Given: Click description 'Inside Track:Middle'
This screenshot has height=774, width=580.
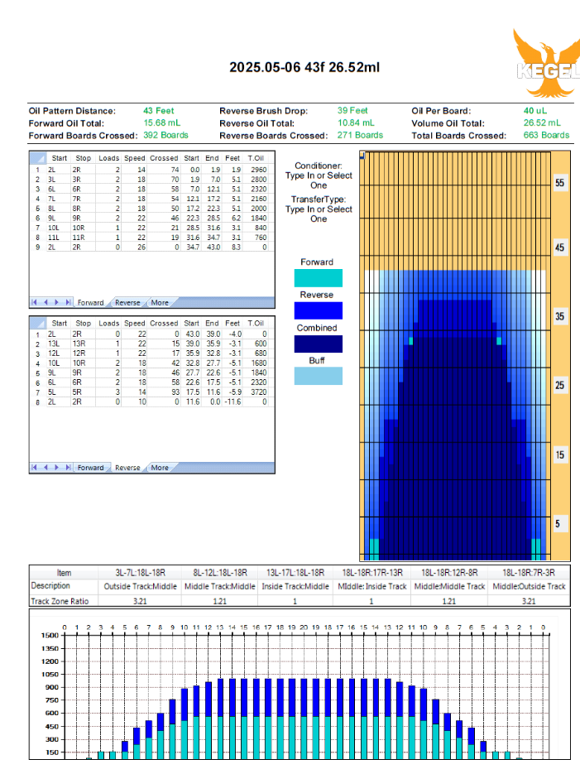Looking at the screenshot, I should click(x=295, y=586).
